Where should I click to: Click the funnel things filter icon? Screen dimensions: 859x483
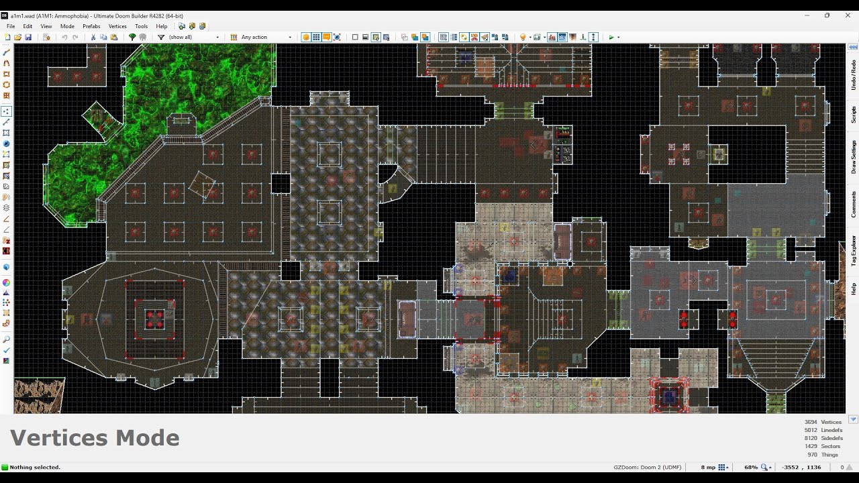click(x=161, y=37)
